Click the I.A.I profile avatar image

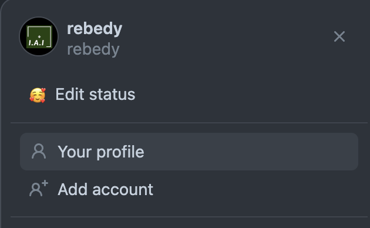pyautogui.click(x=39, y=36)
